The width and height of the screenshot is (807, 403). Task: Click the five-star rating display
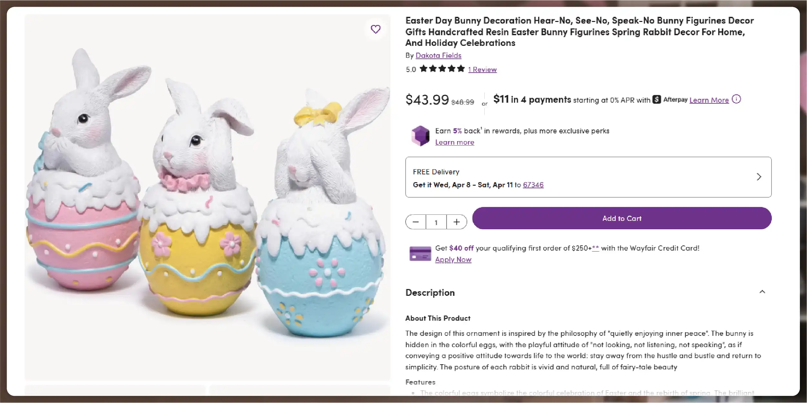(x=442, y=69)
